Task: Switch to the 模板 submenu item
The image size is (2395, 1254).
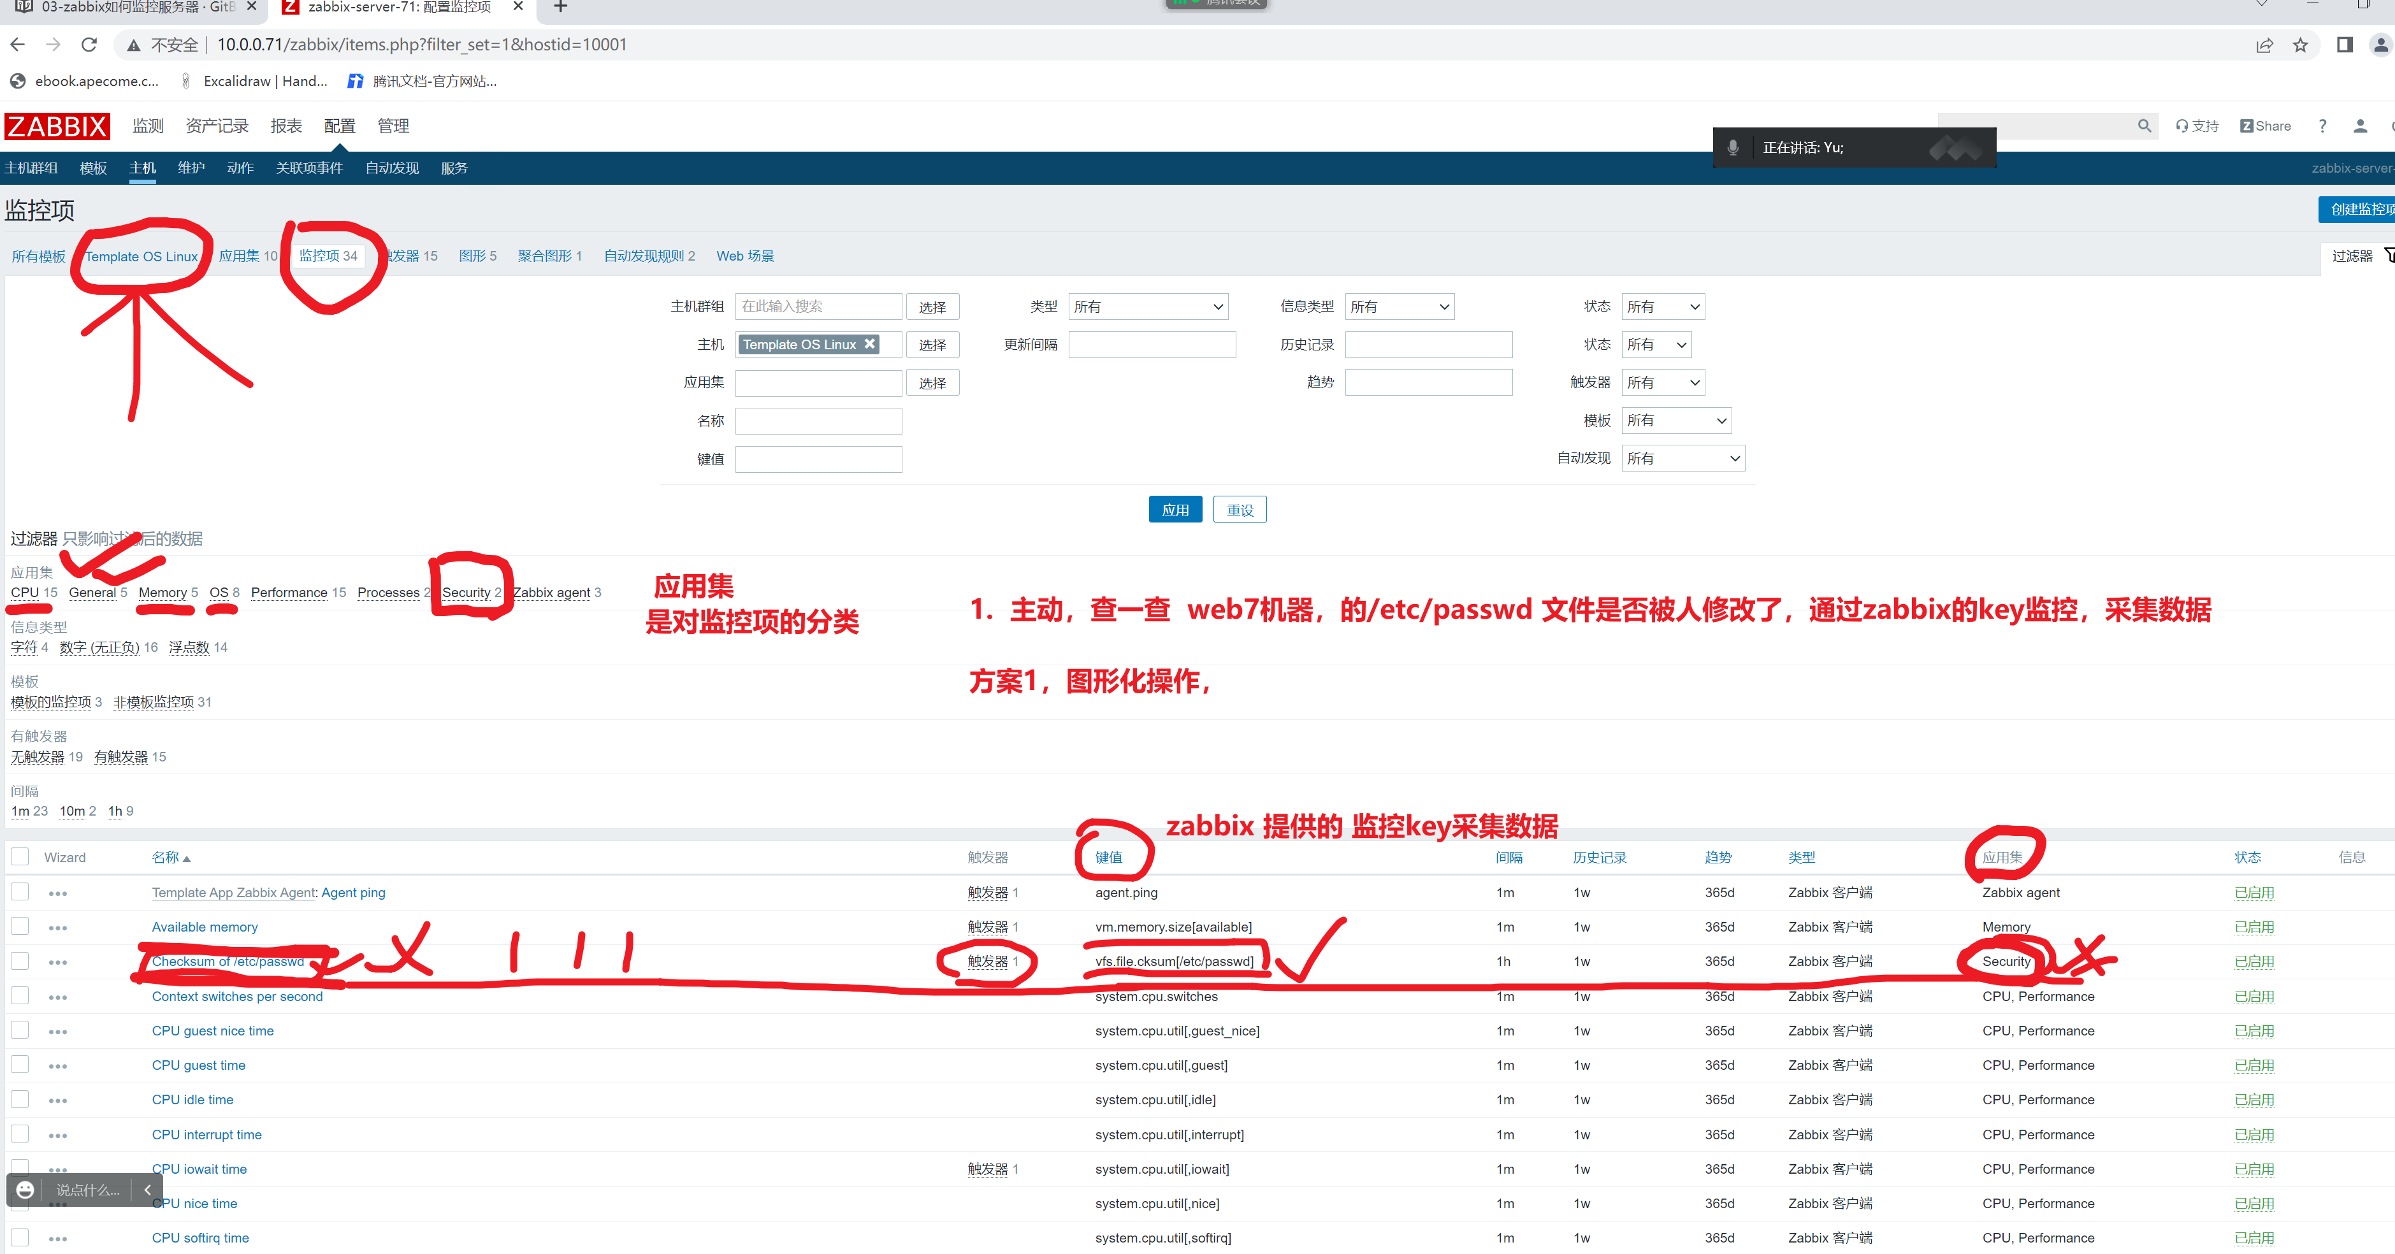Action: [93, 168]
